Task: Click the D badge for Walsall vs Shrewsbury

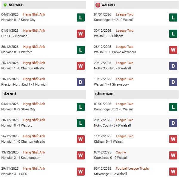Action: pos(173,82)
